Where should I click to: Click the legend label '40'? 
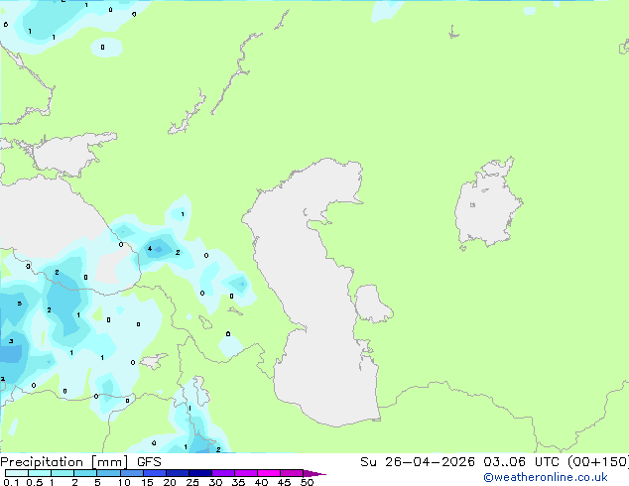click(x=261, y=482)
